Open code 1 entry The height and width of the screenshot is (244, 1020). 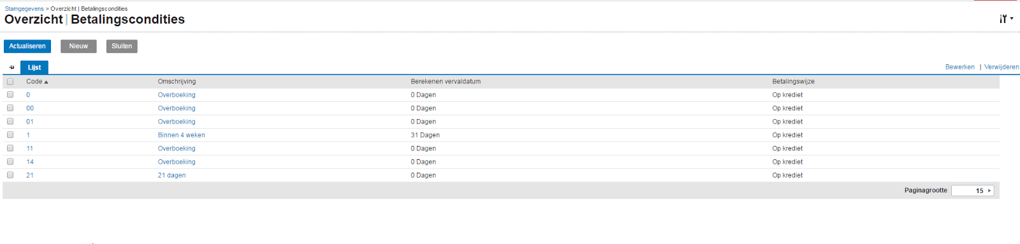click(28, 135)
